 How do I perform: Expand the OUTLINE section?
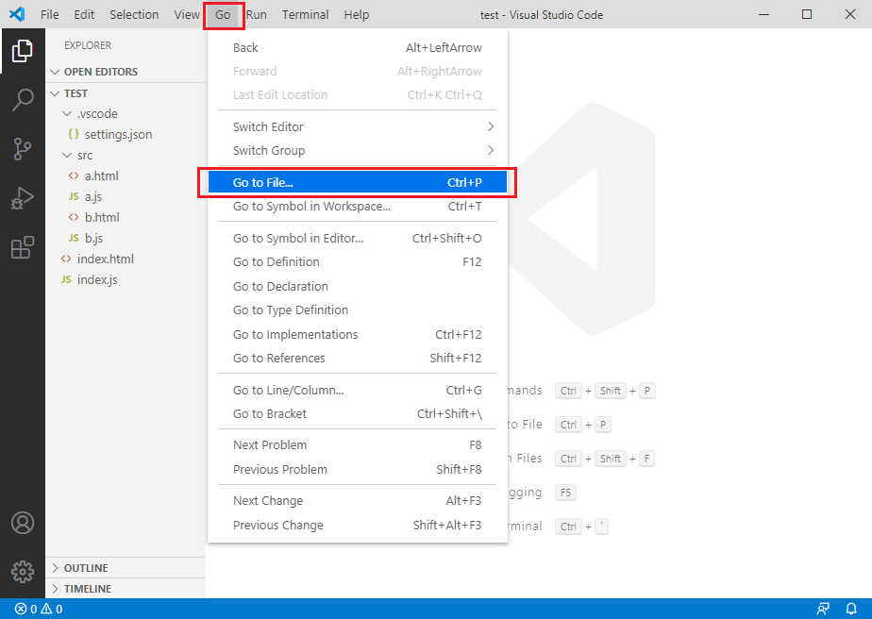tap(55, 568)
